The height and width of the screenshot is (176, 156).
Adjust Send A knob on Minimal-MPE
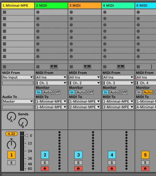coord(11,116)
